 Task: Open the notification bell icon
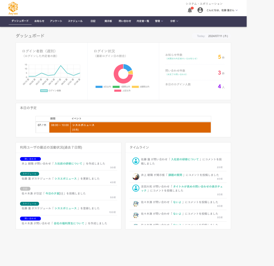pyautogui.click(x=190, y=10)
